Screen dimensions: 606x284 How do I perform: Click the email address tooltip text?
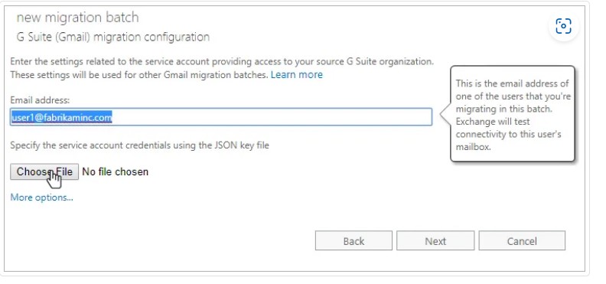coord(513,115)
